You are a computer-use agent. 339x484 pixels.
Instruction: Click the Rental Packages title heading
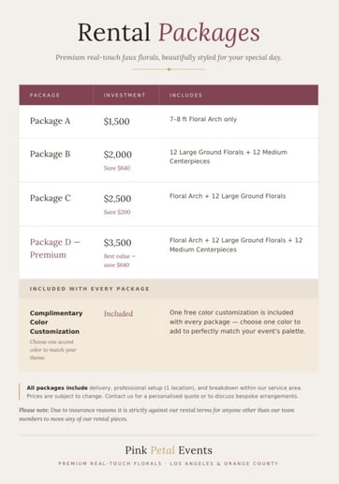pos(169,33)
